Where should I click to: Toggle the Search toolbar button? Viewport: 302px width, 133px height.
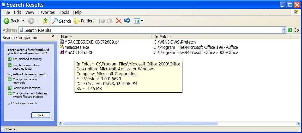pos(62,21)
